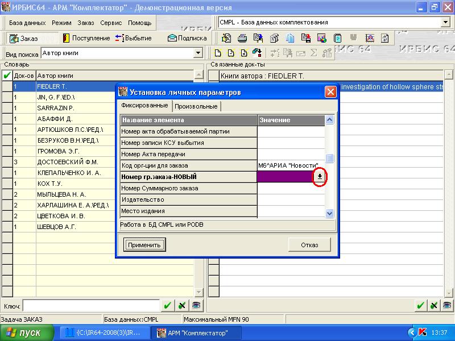The height and width of the screenshot is (341, 455).
Task: Click the purple Номер гр.заказа-НОВЫЙ value cell
Action: tap(284, 177)
